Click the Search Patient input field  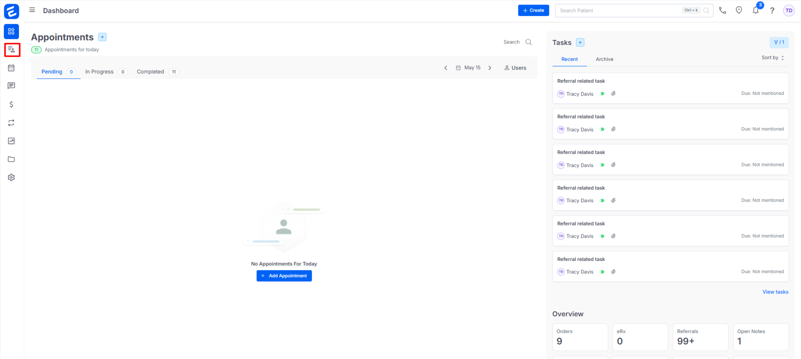point(618,10)
